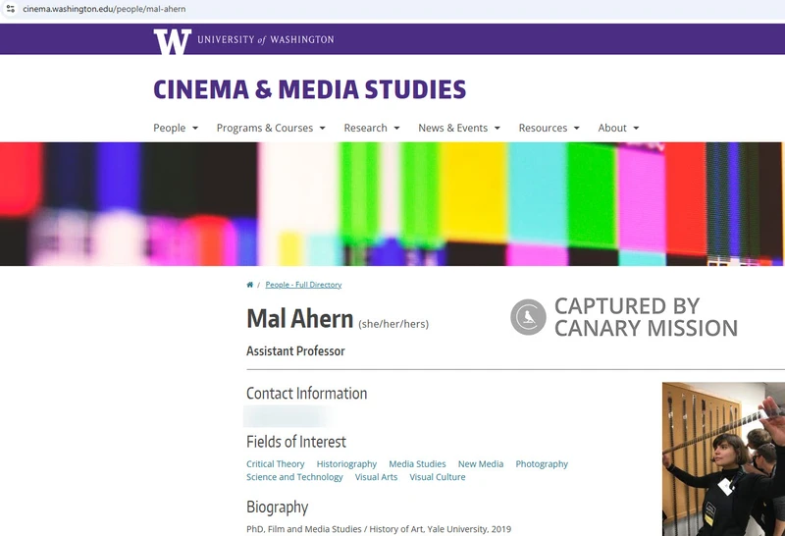Expand the arrow beside News & Events
Viewport: 785px width, 536px height.
497,129
